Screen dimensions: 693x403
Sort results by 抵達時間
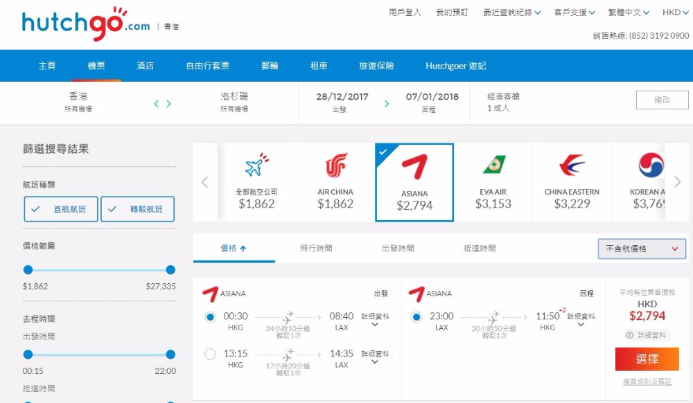[x=480, y=249]
